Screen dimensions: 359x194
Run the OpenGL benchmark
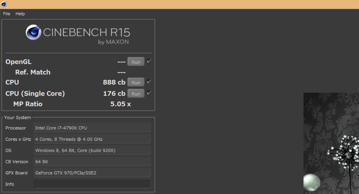click(x=136, y=62)
